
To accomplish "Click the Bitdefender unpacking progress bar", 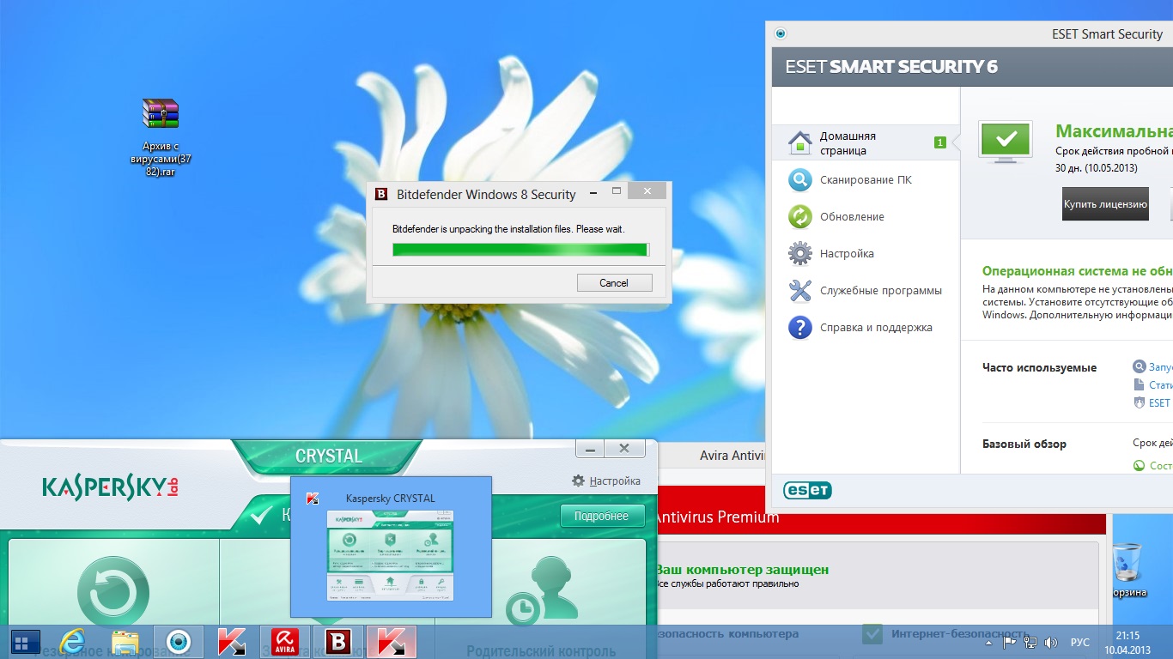I will coord(520,250).
